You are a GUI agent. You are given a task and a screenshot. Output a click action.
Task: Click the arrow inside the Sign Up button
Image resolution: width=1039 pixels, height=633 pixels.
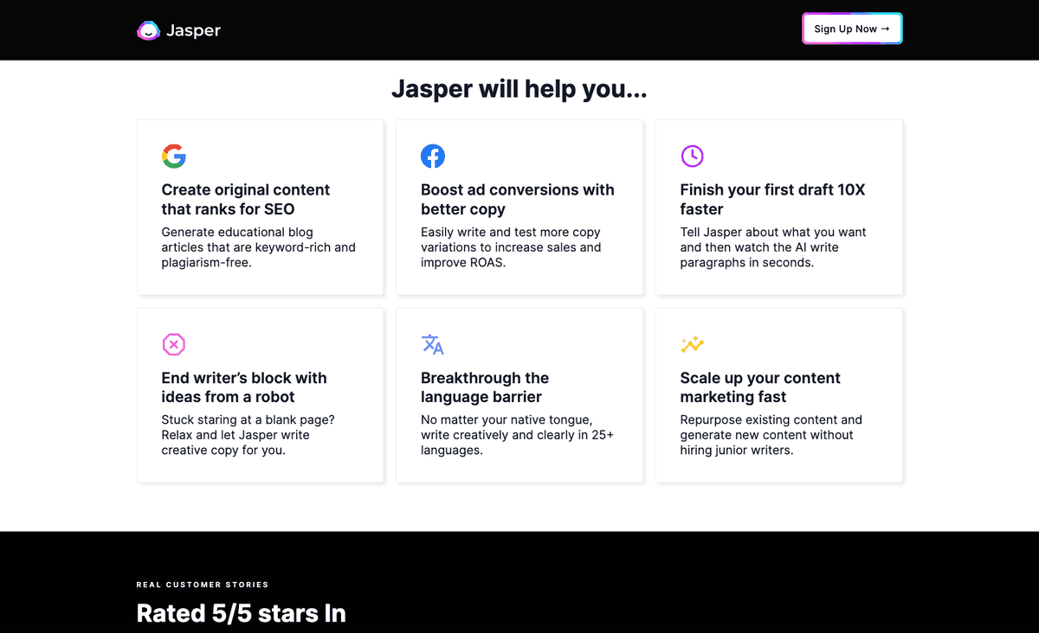[887, 28]
